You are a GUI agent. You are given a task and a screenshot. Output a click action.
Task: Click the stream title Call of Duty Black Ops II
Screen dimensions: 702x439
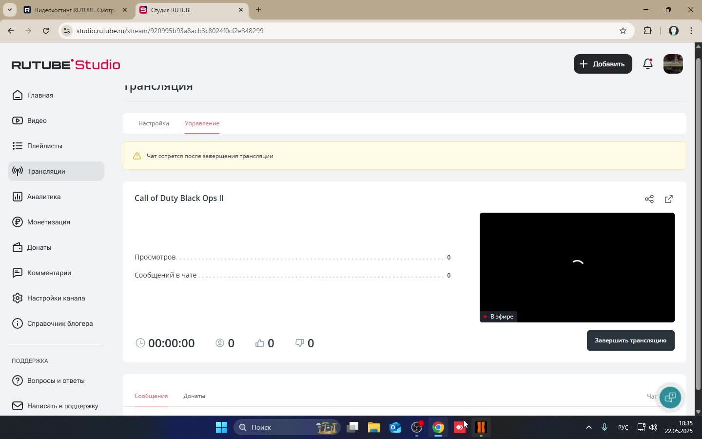(179, 198)
